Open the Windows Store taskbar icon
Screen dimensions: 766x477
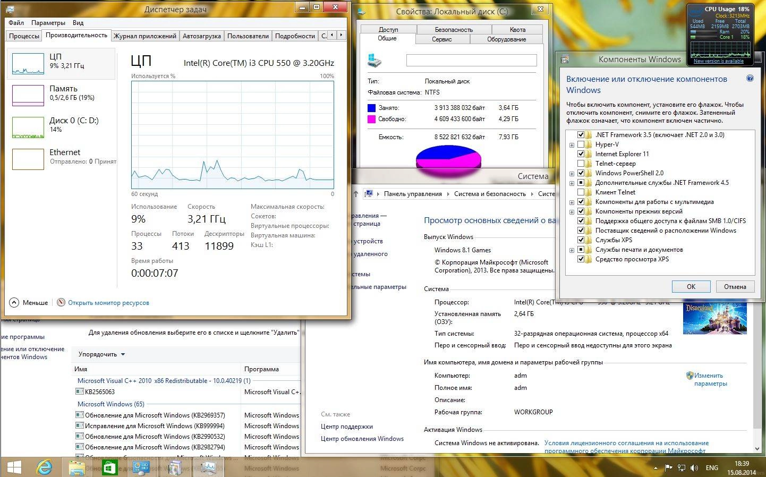[x=109, y=467]
